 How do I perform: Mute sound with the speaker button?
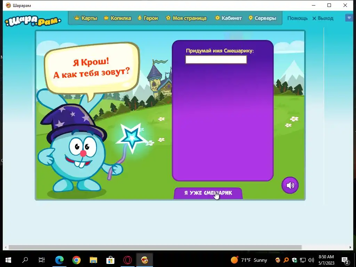(290, 185)
